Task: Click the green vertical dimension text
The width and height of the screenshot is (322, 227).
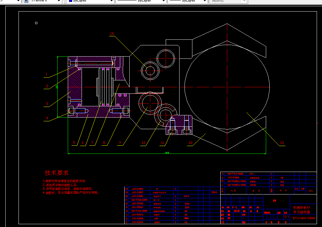Action: [57, 87]
